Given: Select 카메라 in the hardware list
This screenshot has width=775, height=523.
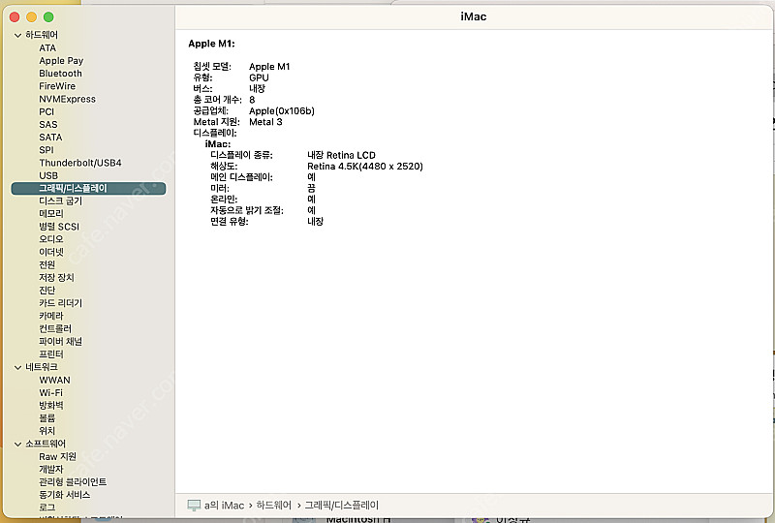Looking at the screenshot, I should (x=51, y=316).
